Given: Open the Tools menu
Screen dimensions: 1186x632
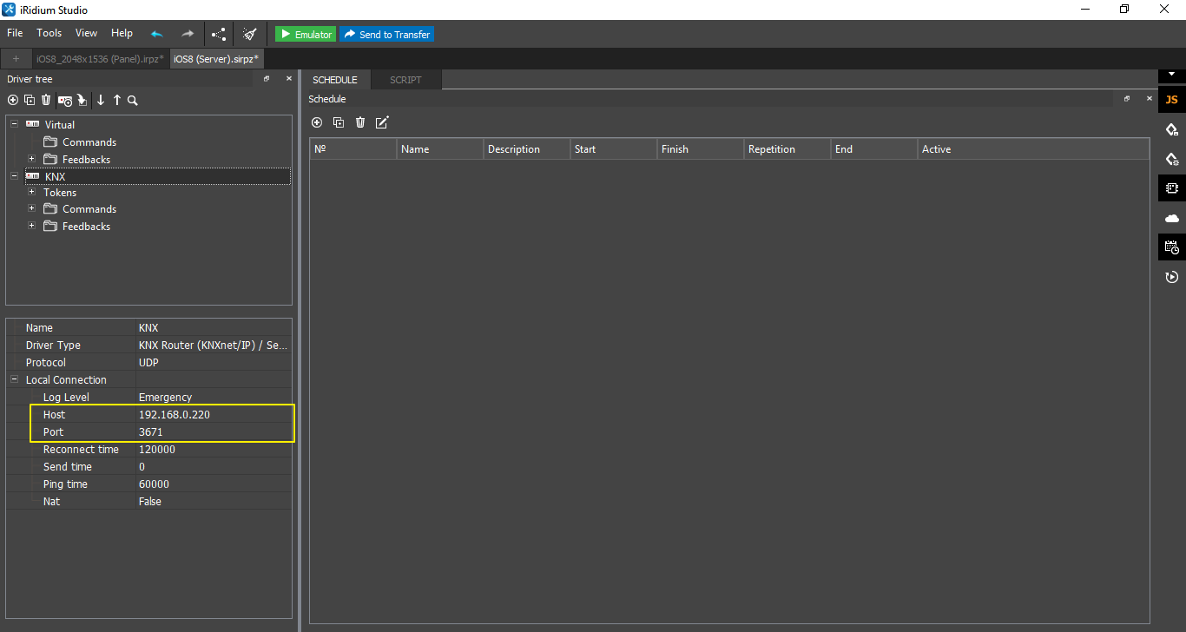Looking at the screenshot, I should pyautogui.click(x=49, y=33).
